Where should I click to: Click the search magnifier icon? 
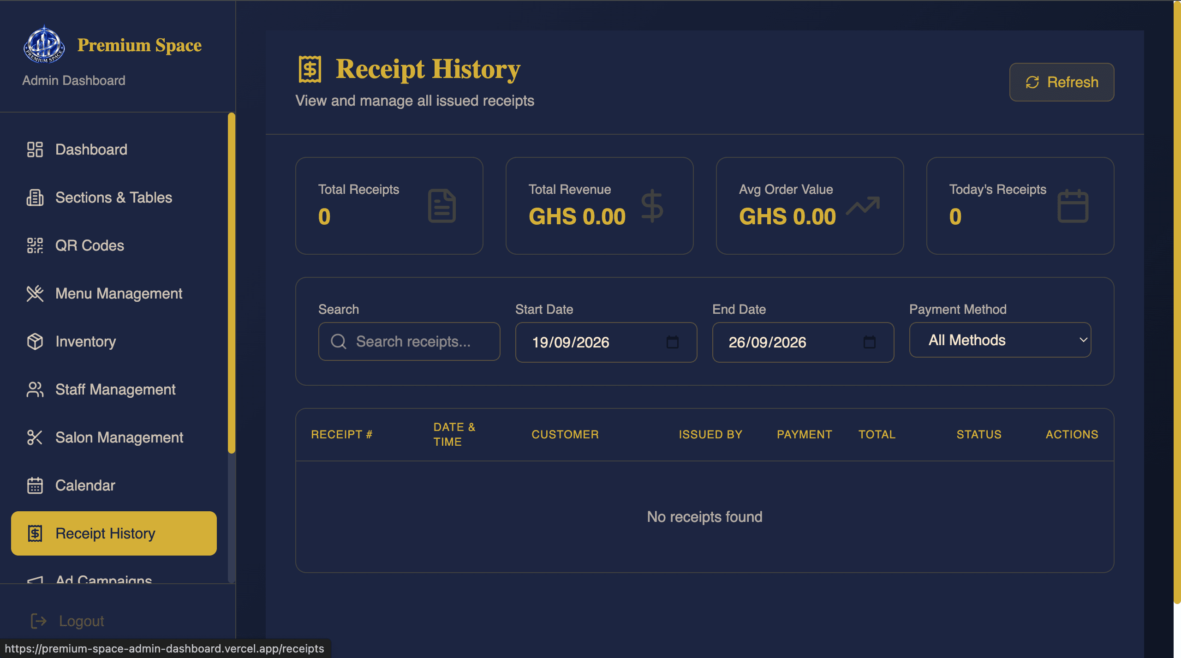[339, 341]
